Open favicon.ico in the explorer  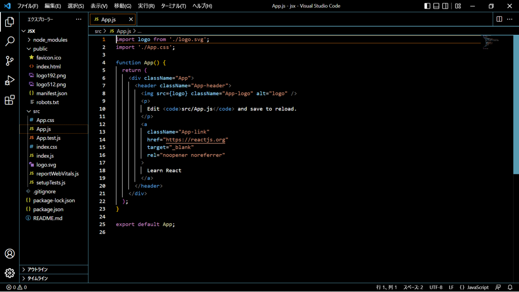pyautogui.click(x=54, y=58)
